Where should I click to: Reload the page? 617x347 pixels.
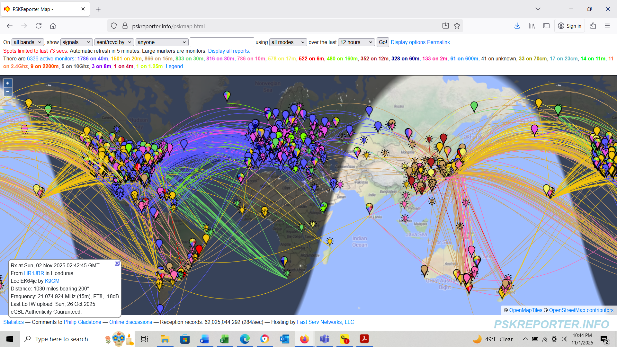click(x=39, y=26)
